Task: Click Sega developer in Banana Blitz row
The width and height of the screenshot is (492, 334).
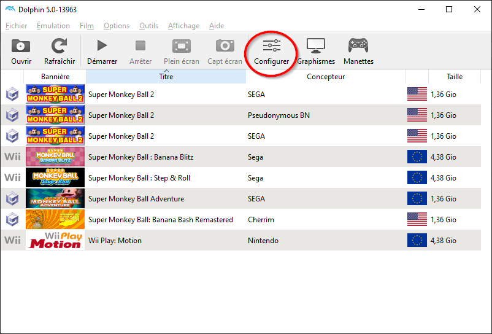Action: point(255,157)
